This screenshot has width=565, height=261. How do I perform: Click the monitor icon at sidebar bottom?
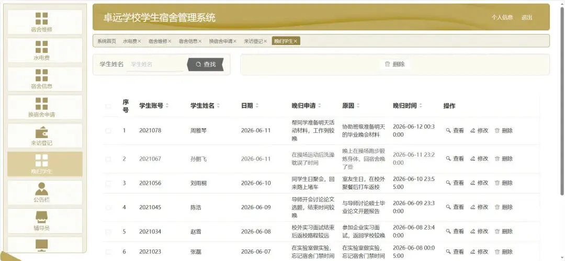click(x=41, y=245)
